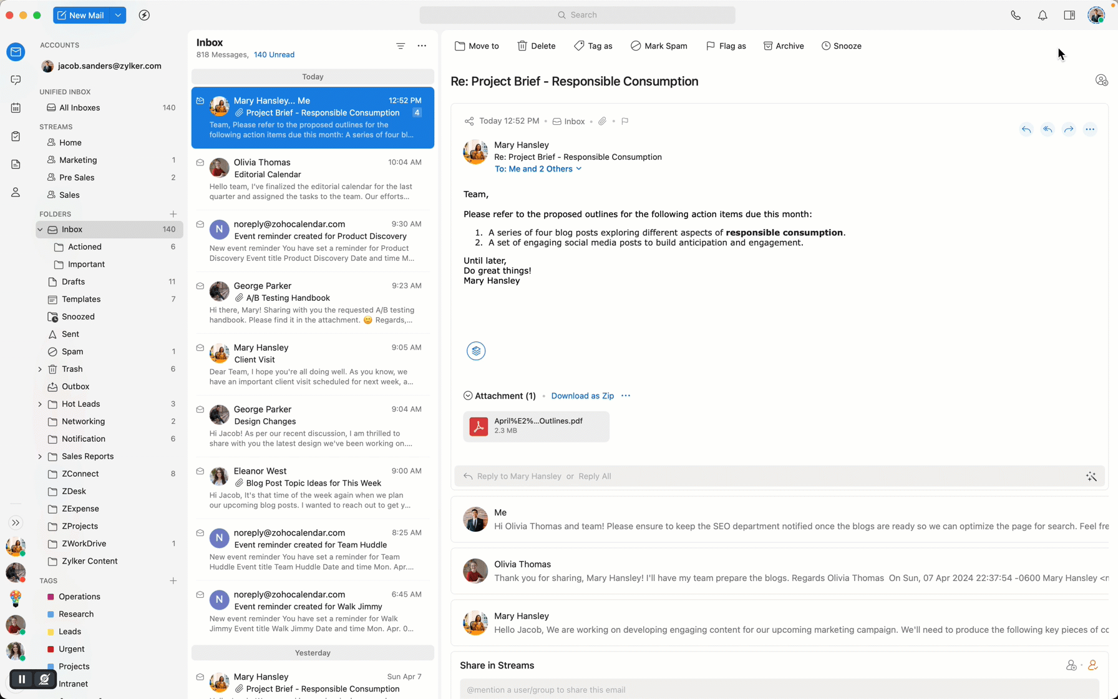Toggle read status on Eleanor West email

[200, 471]
